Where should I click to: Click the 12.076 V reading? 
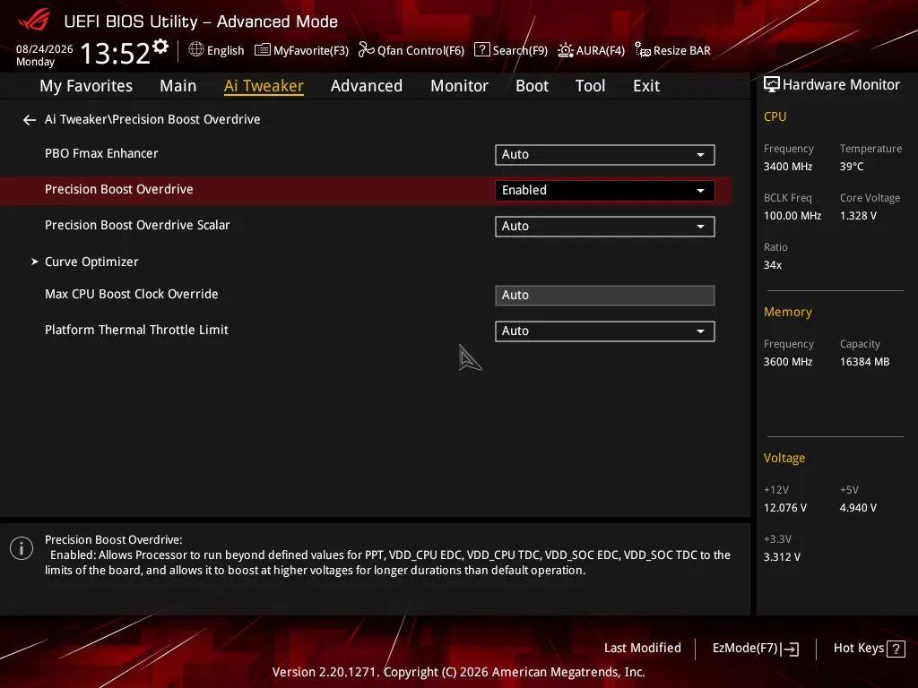(785, 508)
